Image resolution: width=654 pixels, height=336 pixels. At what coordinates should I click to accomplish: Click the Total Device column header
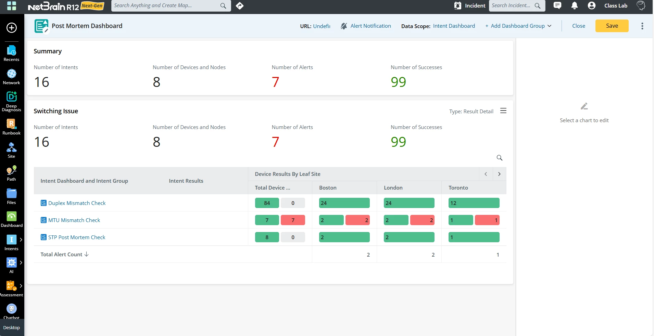[273, 188]
